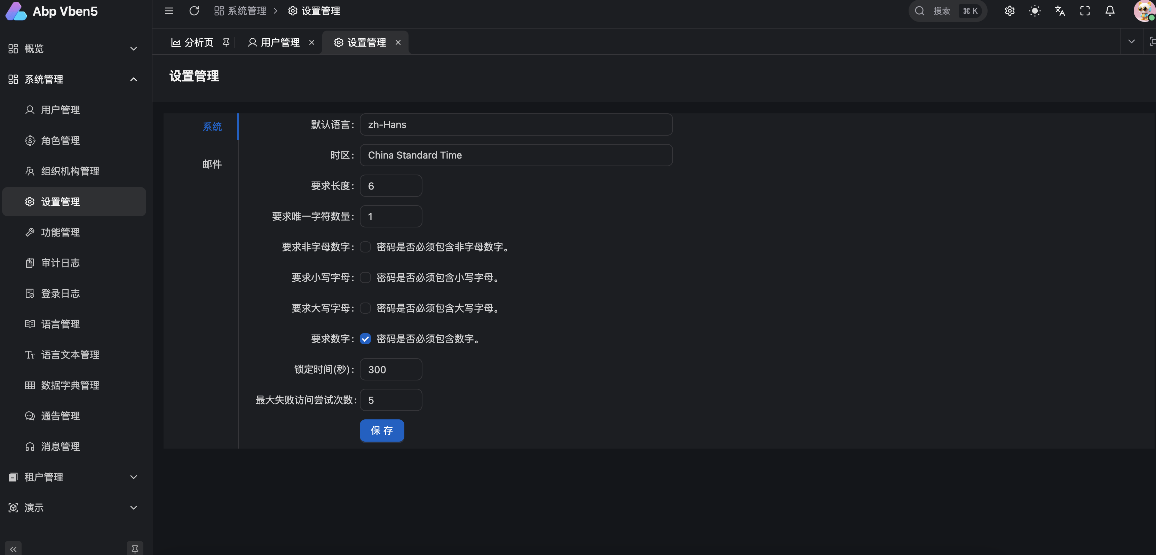Open 功能管理 in the sidebar

74,232
